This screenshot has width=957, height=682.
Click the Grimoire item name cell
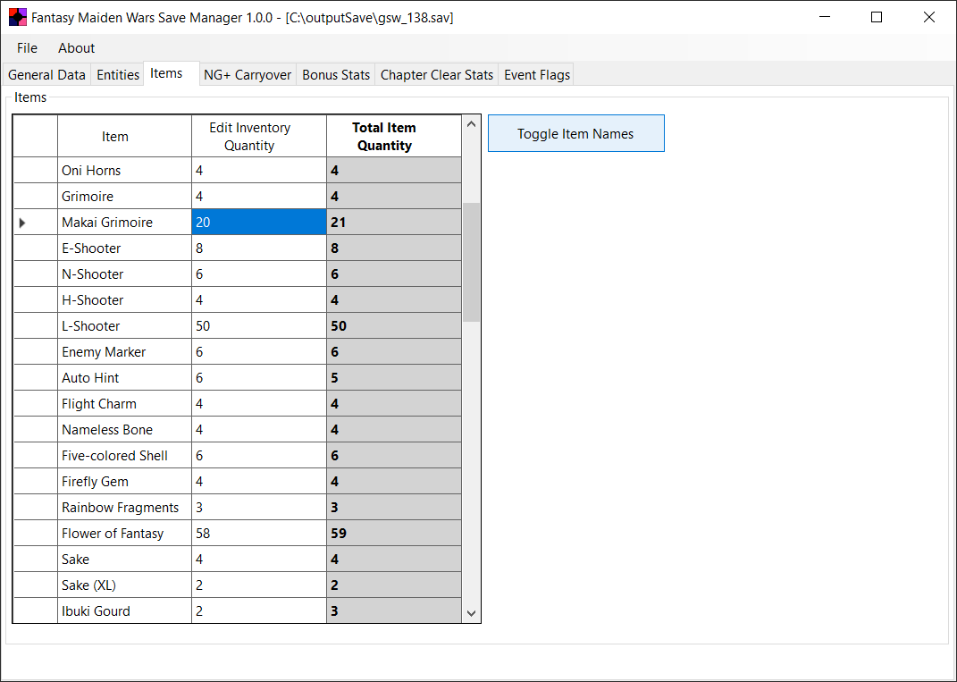(x=124, y=196)
